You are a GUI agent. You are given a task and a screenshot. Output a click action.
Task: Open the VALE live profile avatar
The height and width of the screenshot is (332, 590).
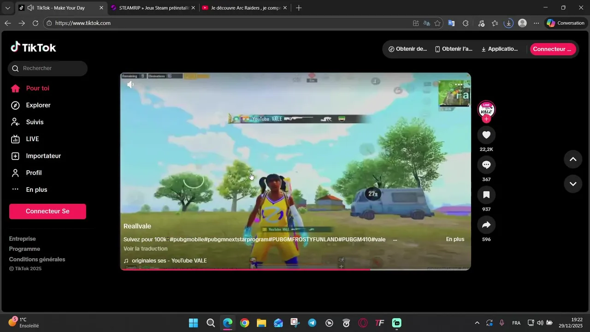tap(486, 110)
